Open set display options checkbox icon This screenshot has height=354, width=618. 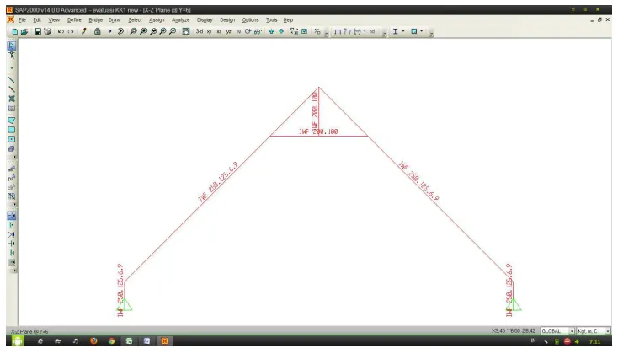(x=304, y=31)
